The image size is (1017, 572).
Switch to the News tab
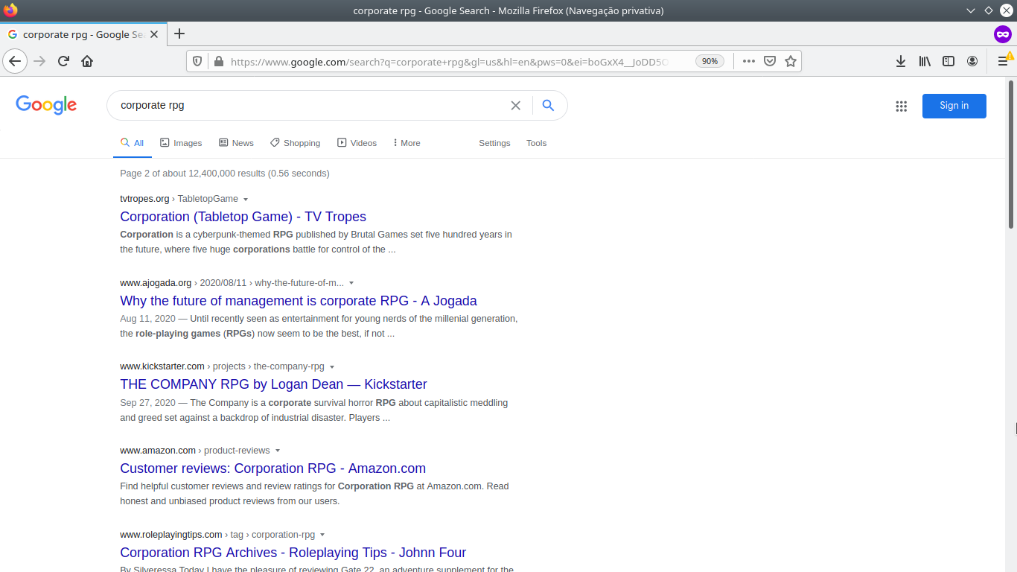(x=236, y=143)
